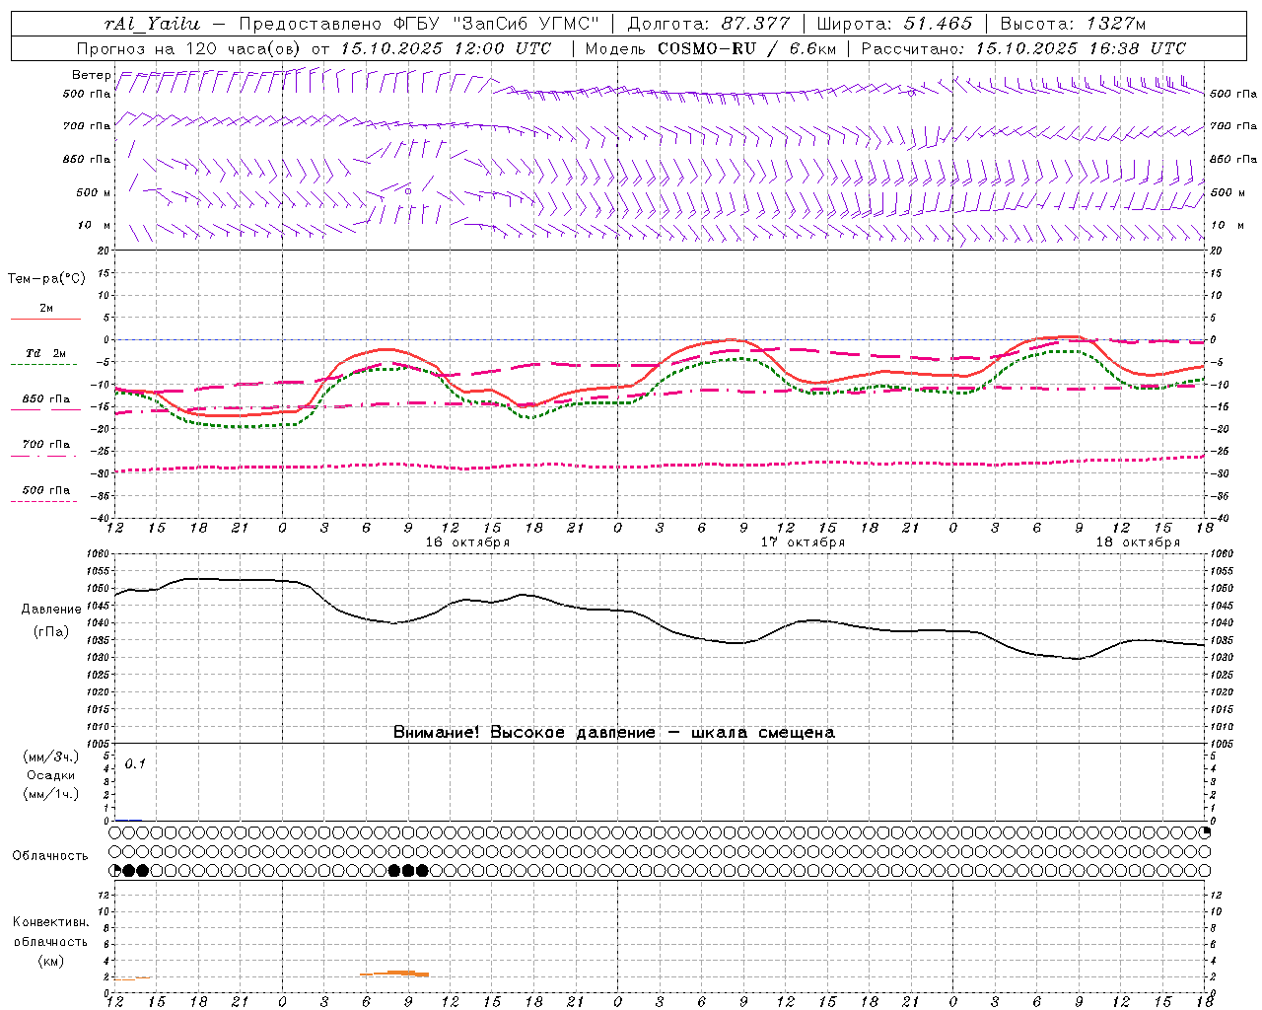The image size is (1262, 1010).
Task: Click the Конвективн. convective cloud label
Action: tap(50, 922)
